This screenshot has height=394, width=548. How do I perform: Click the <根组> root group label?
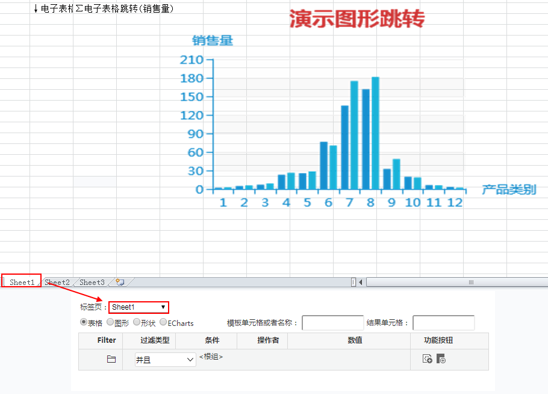coord(211,357)
